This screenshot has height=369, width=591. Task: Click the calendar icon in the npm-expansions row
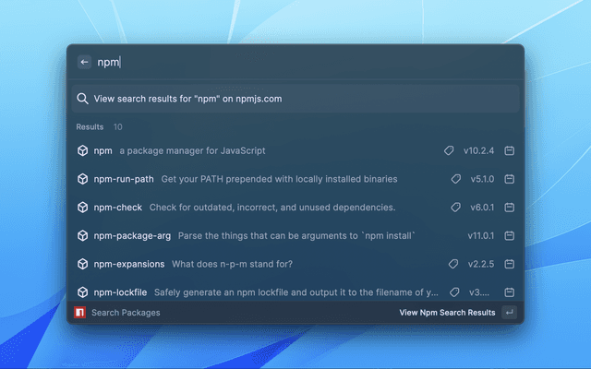(x=509, y=264)
